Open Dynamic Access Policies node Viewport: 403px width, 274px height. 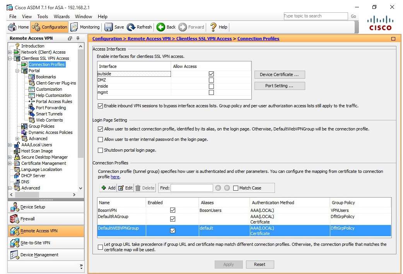pos(50,132)
